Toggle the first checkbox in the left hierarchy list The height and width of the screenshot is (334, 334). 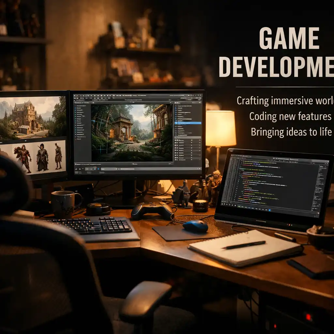point(75,106)
